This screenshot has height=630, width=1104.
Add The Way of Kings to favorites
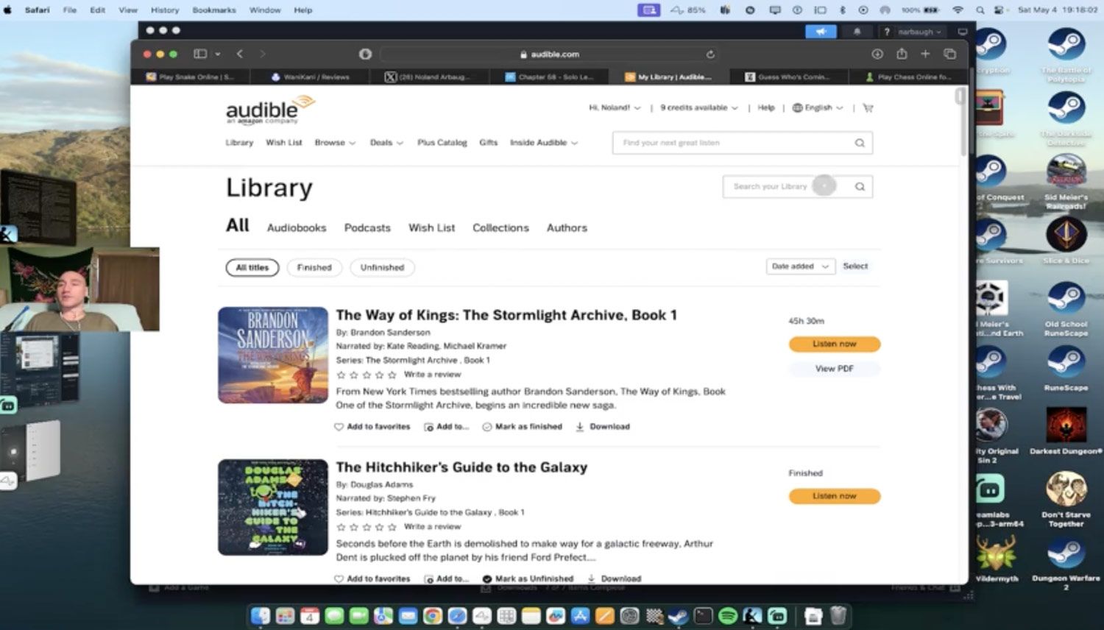(x=372, y=427)
